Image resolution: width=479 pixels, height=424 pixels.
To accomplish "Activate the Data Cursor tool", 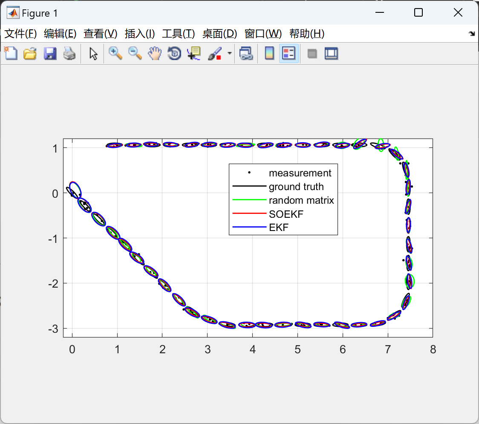I will tap(193, 53).
